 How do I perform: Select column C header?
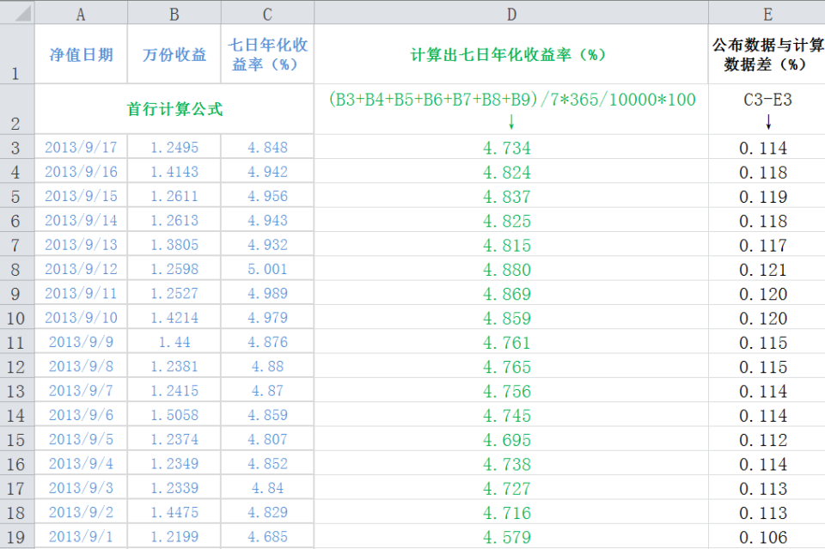(x=266, y=13)
